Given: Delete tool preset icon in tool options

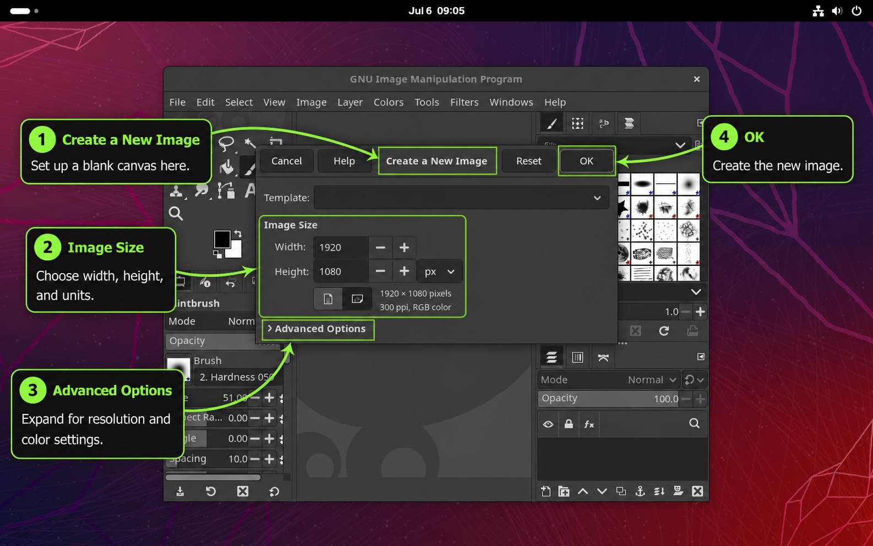Looking at the screenshot, I should coord(243,492).
